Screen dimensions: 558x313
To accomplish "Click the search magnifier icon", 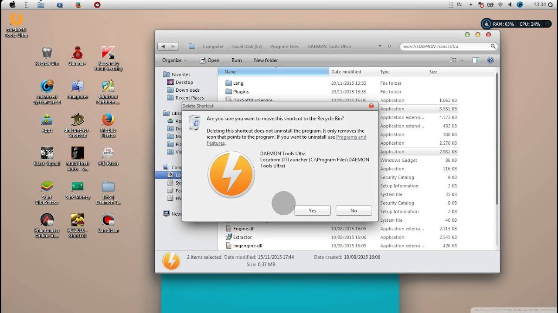I will [x=493, y=46].
